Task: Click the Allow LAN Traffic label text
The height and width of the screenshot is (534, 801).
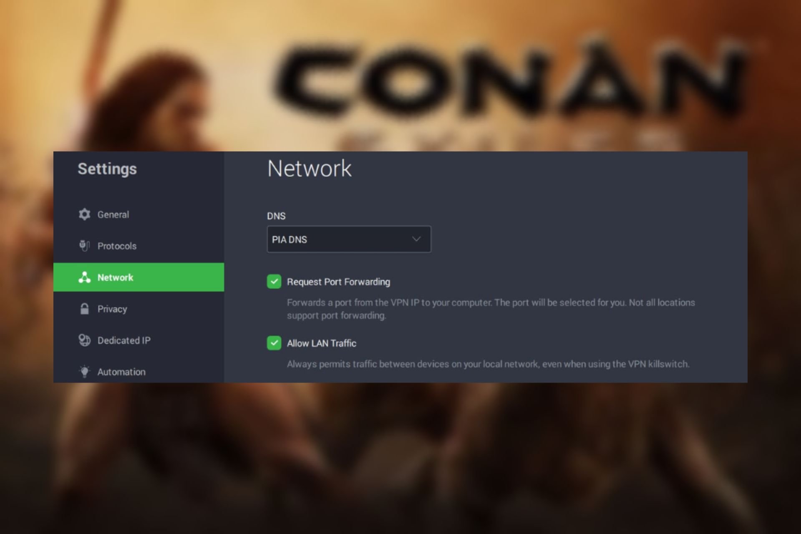Action: pyautogui.click(x=321, y=343)
